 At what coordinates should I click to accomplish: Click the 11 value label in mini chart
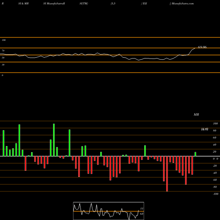142,209
